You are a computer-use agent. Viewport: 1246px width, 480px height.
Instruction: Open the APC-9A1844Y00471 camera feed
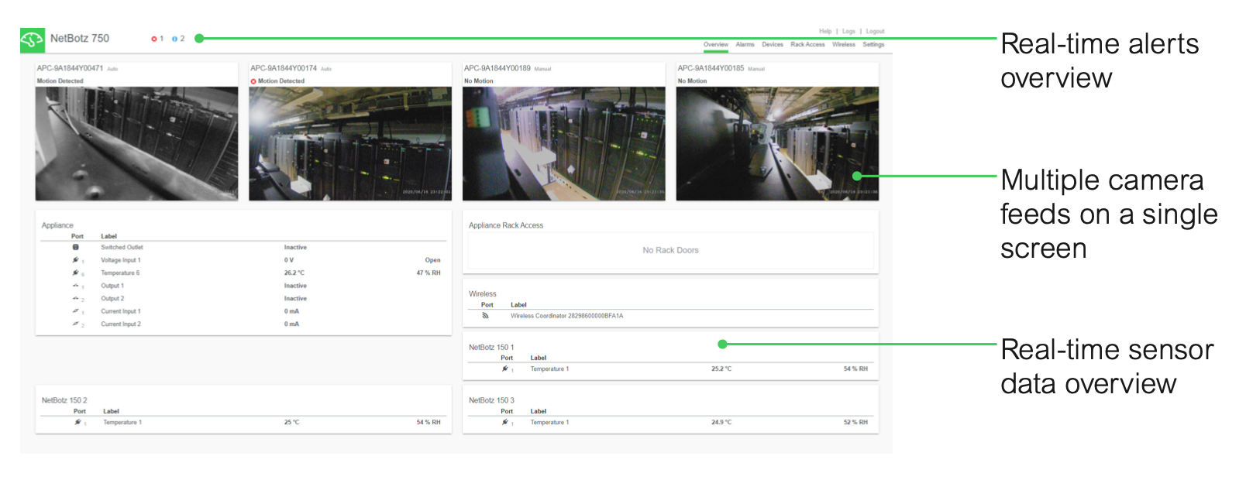click(x=136, y=143)
